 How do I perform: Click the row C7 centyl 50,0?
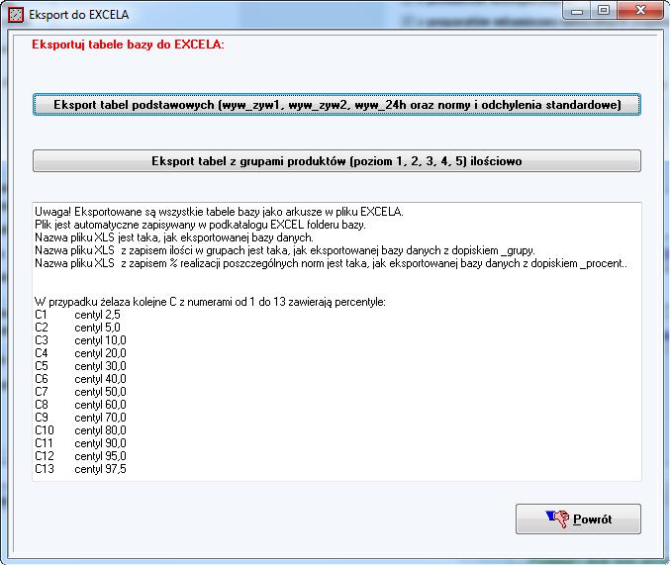tap(80, 392)
